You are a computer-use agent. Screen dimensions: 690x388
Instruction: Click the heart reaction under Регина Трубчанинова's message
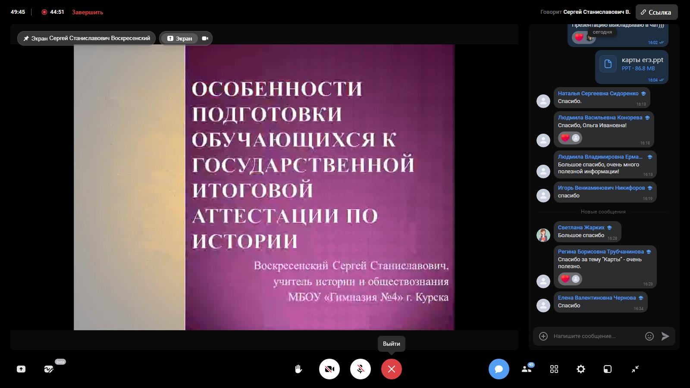click(x=565, y=279)
